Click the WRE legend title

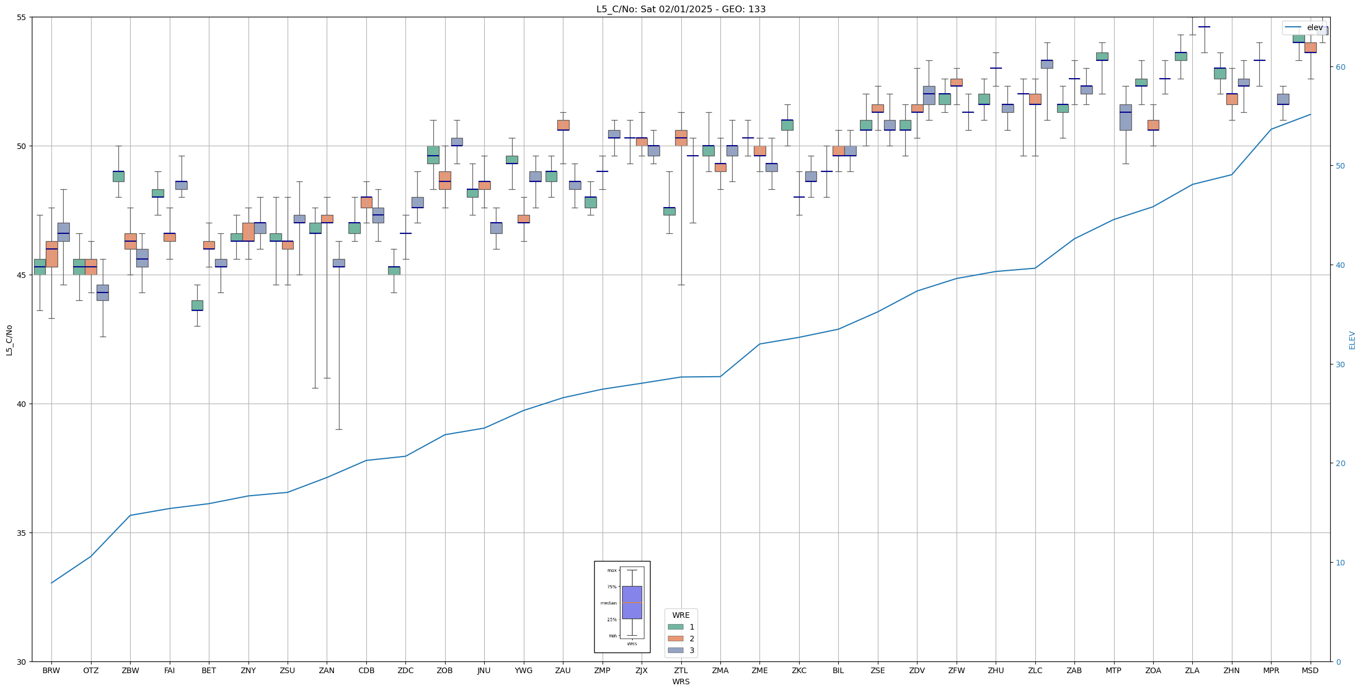(681, 615)
